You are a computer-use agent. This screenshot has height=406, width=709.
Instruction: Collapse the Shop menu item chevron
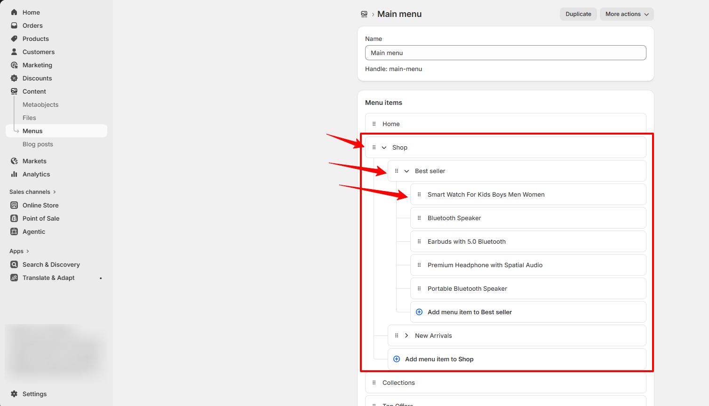tap(384, 147)
